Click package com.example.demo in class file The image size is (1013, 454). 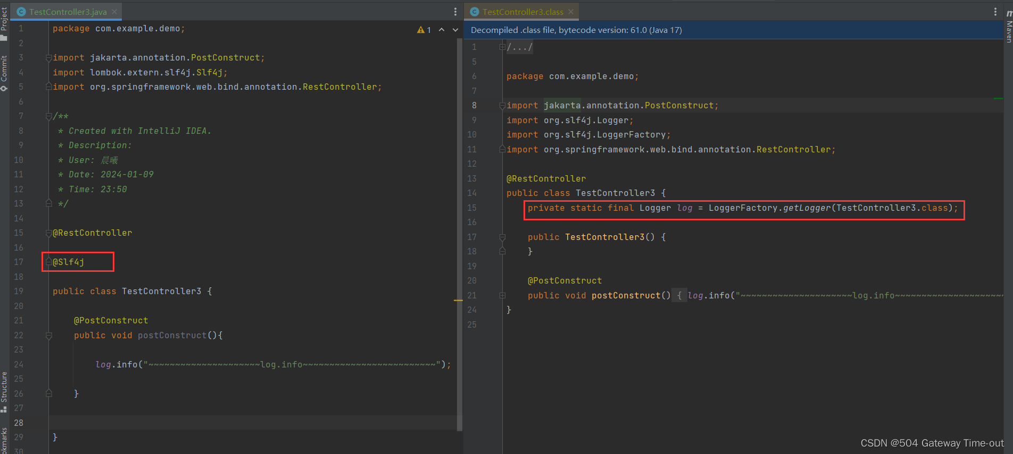pos(572,76)
